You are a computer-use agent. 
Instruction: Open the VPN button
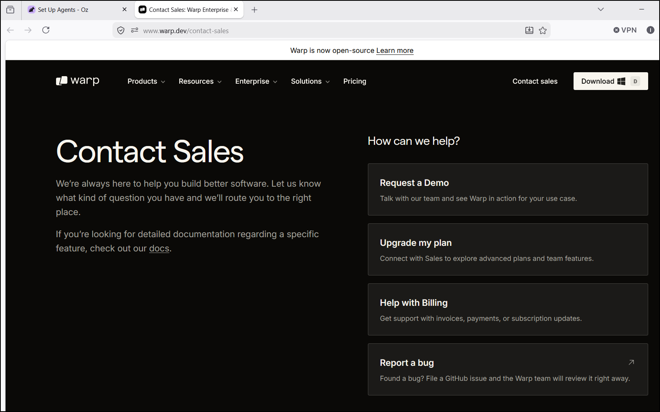(625, 30)
